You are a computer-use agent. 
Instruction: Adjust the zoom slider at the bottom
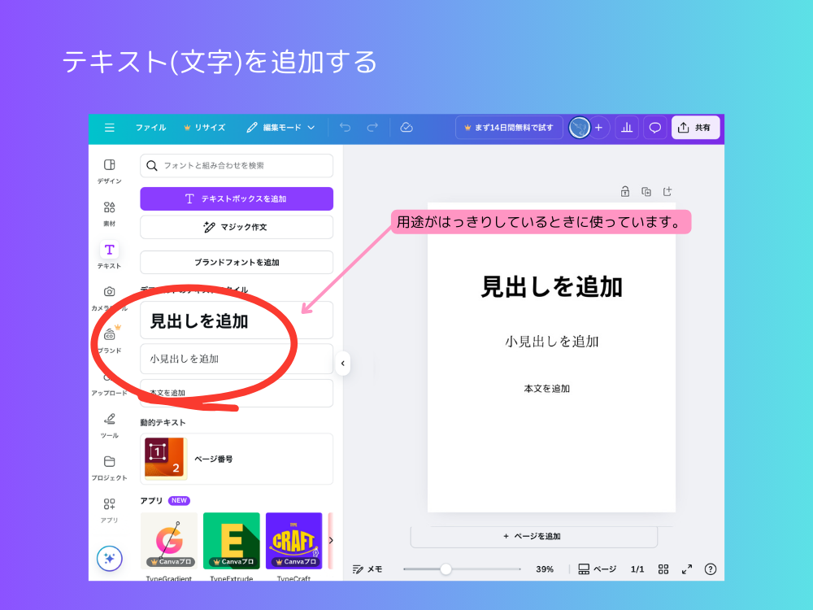point(446,569)
